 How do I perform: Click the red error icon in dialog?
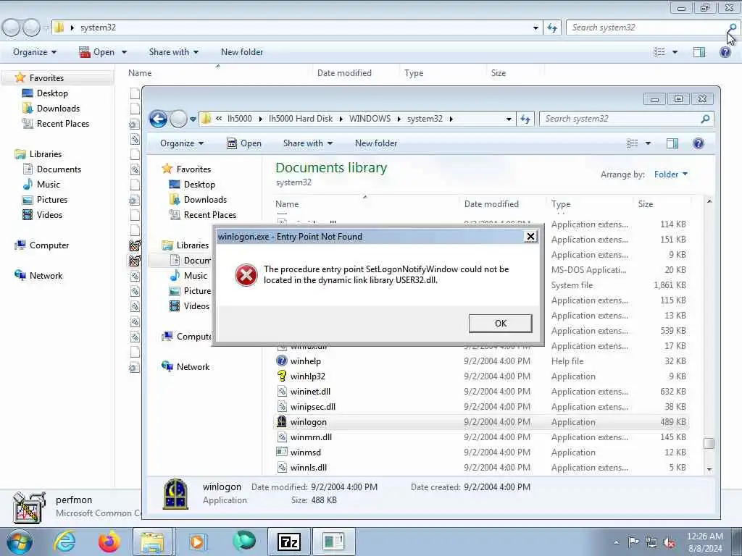click(x=246, y=274)
